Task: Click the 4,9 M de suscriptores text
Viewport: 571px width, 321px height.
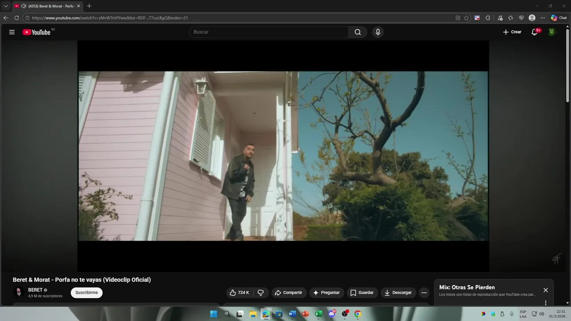Action: (45, 296)
